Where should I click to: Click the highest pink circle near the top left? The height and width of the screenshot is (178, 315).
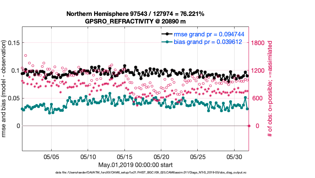pyautogui.click(x=25, y=55)
